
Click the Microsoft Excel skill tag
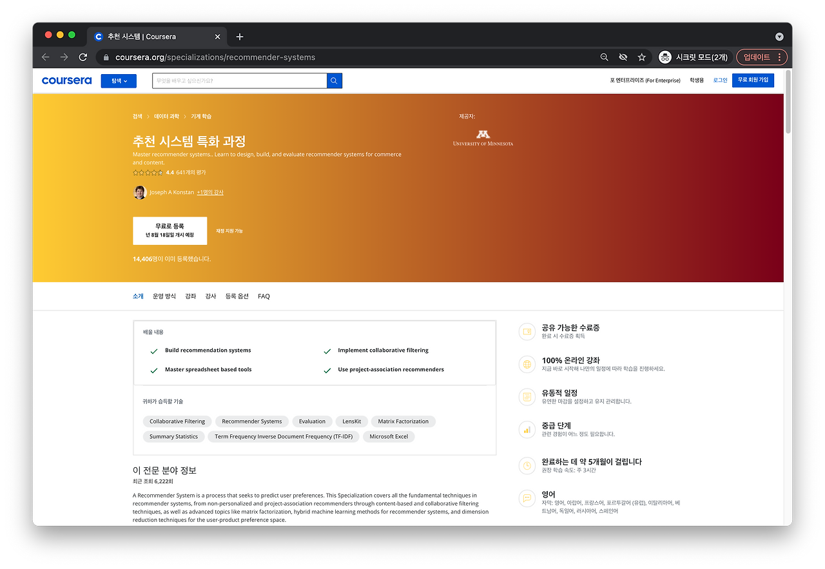(x=389, y=436)
